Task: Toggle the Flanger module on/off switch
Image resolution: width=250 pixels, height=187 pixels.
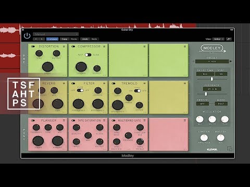Action: coord(33,121)
